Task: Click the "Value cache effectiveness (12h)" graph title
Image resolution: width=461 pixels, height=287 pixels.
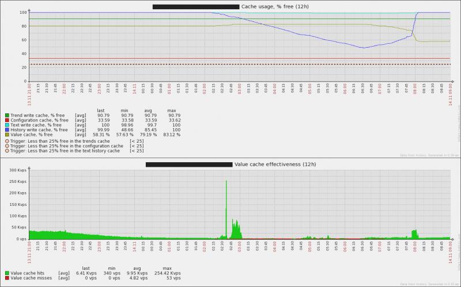Action: point(275,164)
